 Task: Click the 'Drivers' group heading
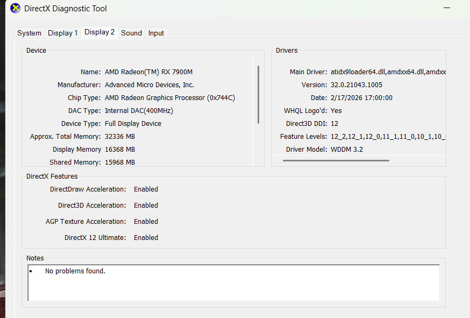287,51
